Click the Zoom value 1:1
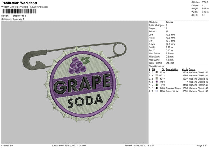210x148 pixels. coord(203,15)
